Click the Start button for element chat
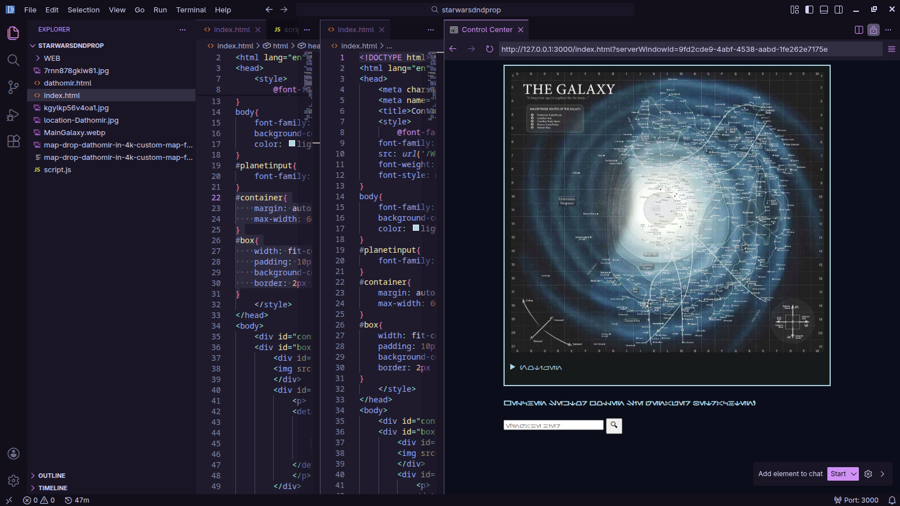Image resolution: width=900 pixels, height=506 pixels. coord(838,474)
